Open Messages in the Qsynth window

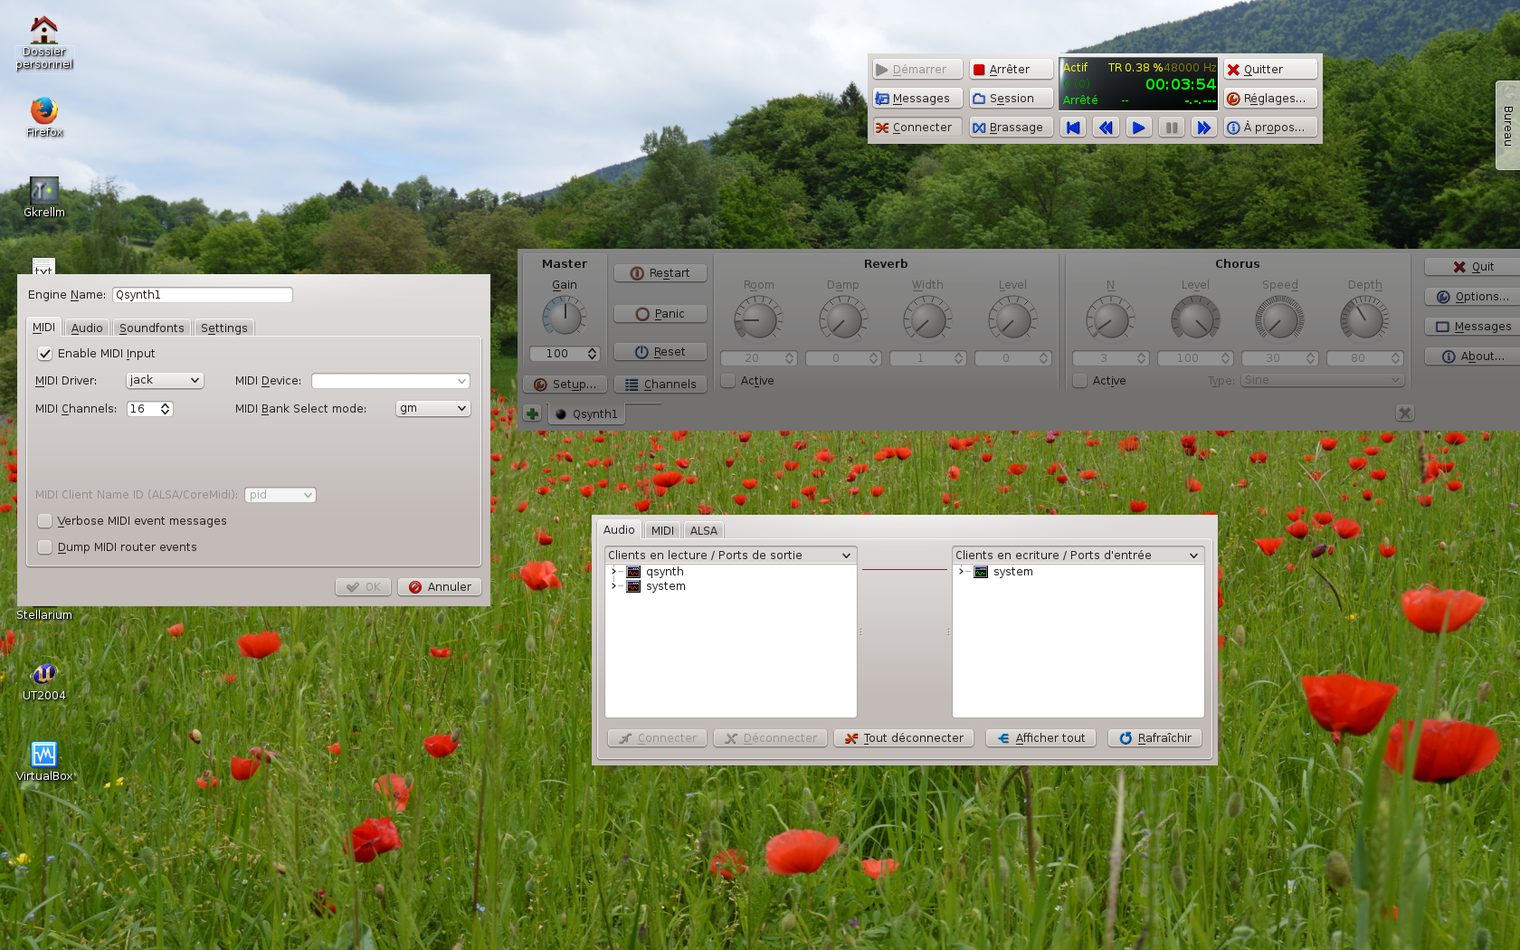pyautogui.click(x=1473, y=327)
